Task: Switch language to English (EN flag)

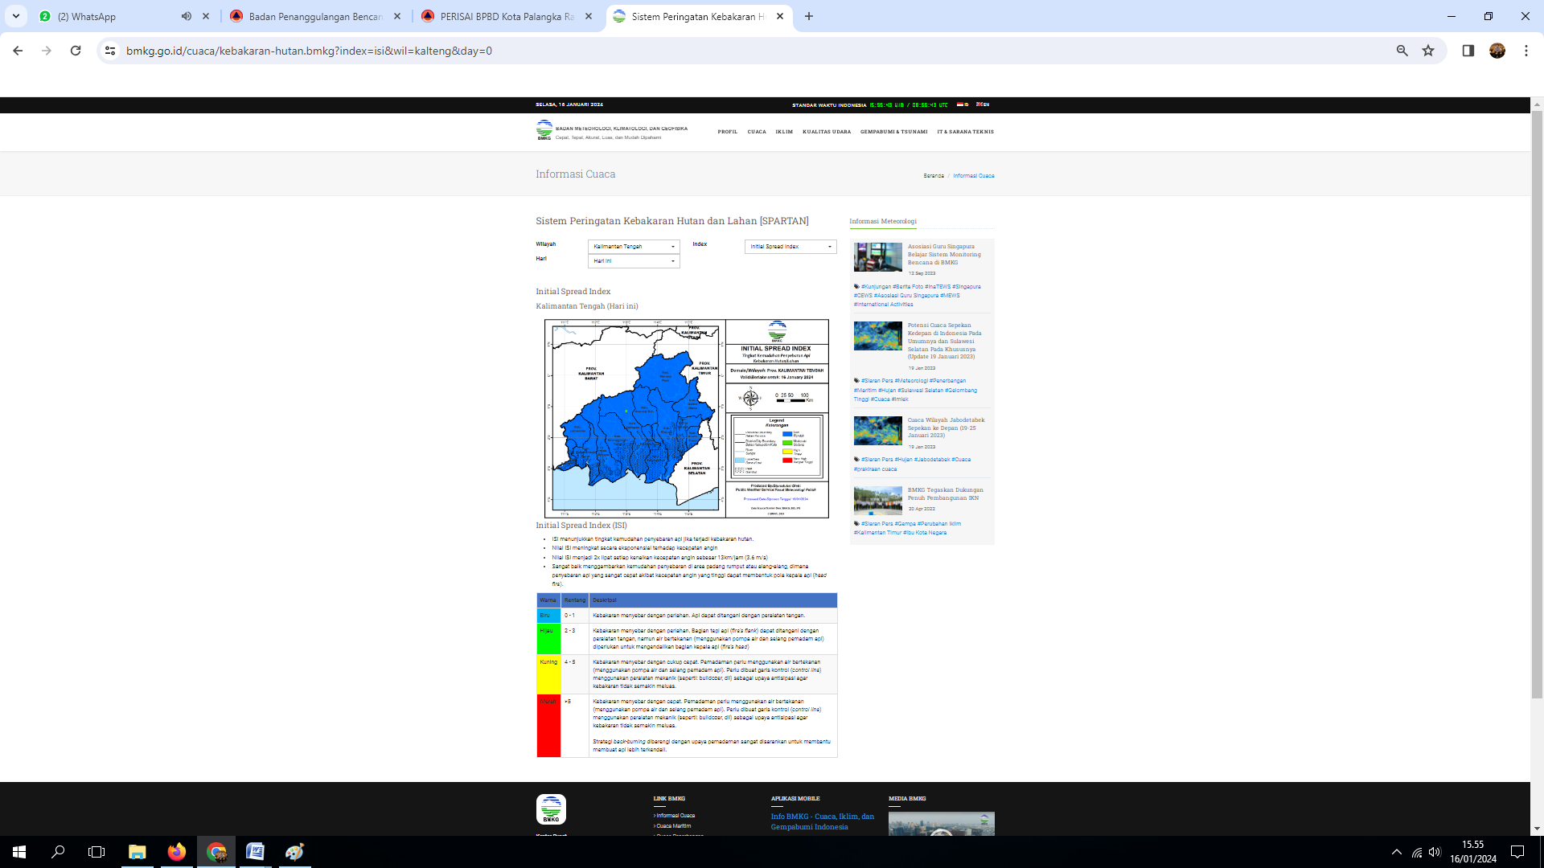Action: point(983,104)
